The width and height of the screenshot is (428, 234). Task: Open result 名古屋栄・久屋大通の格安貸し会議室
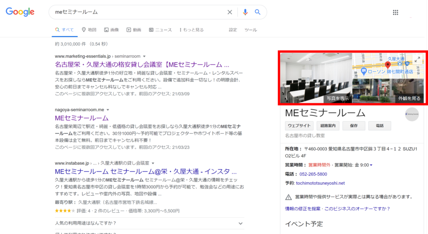(x=142, y=64)
